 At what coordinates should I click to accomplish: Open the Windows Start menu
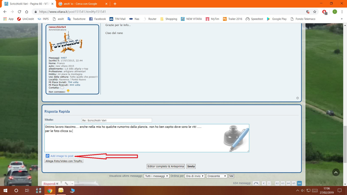(5, 190)
